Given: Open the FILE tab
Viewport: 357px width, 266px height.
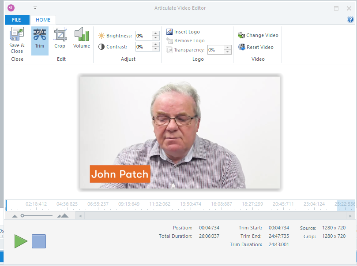Looking at the screenshot, I should coord(17,20).
